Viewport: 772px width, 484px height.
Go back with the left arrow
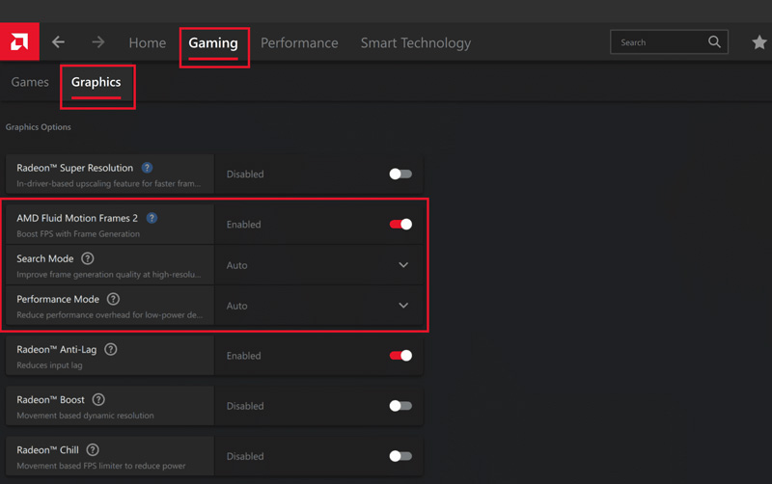click(x=58, y=42)
